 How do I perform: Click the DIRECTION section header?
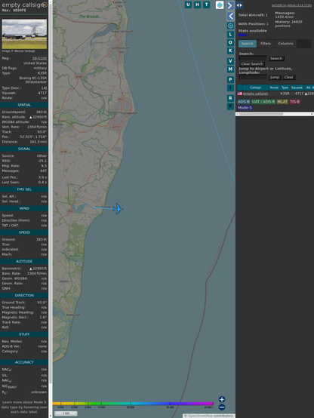point(24,295)
